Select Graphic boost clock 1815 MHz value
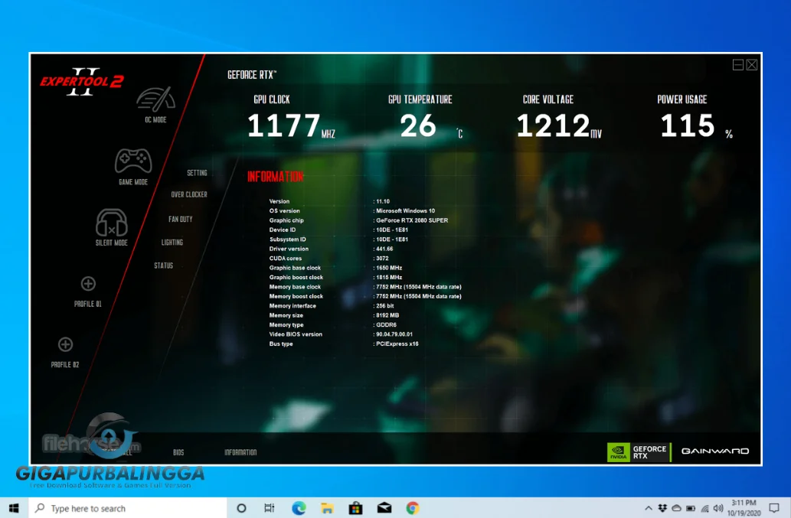This screenshot has width=791, height=518. (389, 277)
